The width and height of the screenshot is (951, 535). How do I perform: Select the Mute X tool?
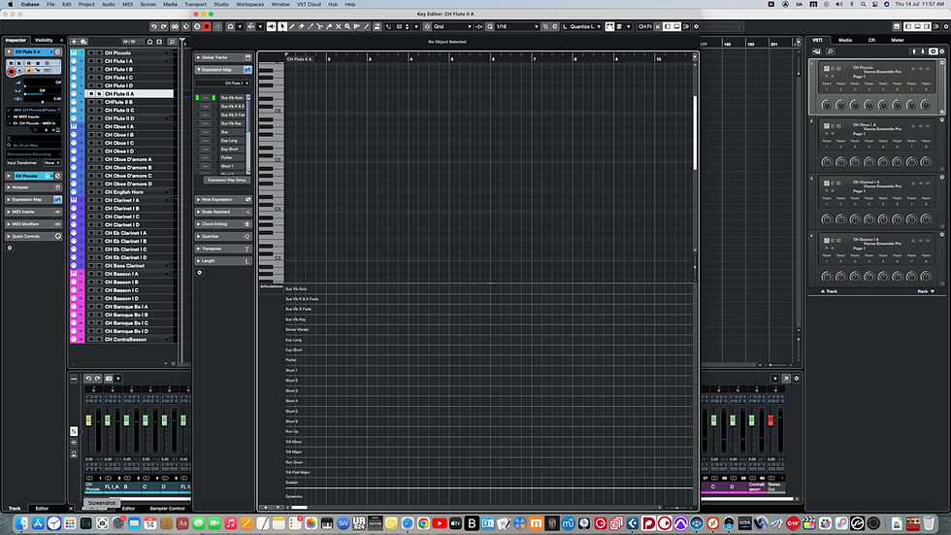339,26
